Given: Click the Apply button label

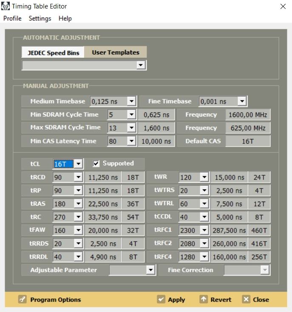Looking at the screenshot, I should [176, 300].
